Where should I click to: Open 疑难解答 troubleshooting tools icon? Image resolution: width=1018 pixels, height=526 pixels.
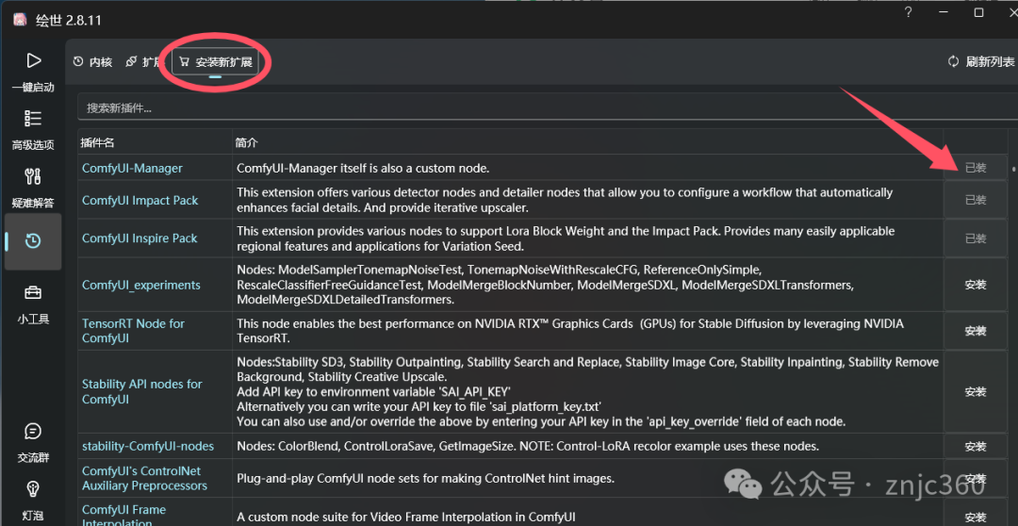tap(32, 175)
